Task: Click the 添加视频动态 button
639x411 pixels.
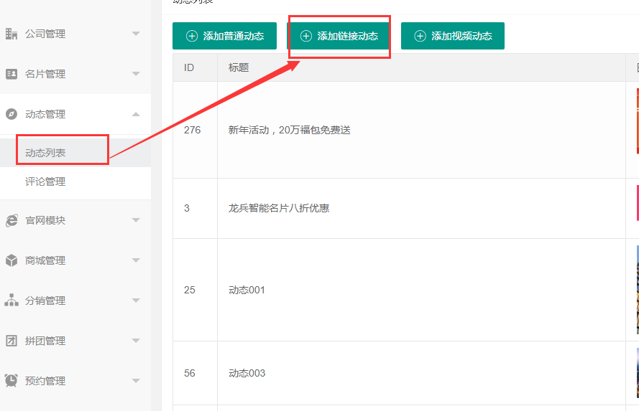Action: 452,36
